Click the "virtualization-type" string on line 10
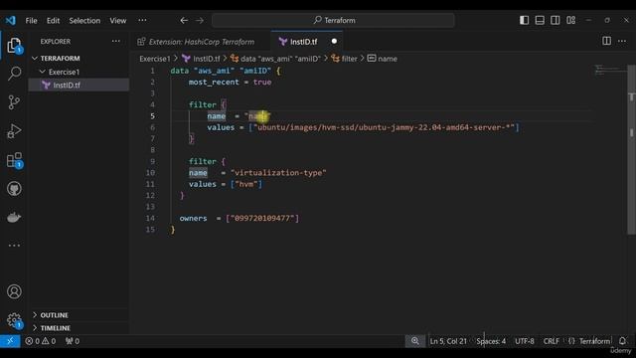This screenshot has height=358, width=636. coord(278,173)
